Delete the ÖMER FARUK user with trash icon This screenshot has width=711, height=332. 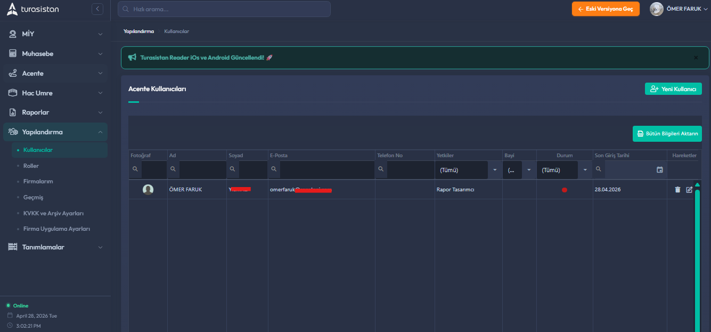point(677,190)
